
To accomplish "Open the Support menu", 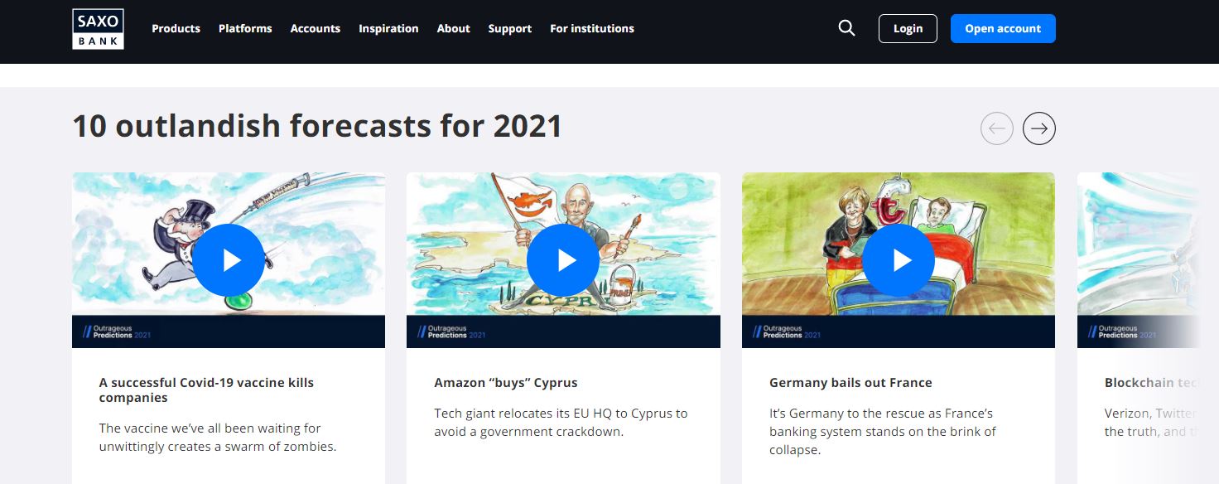I will tap(510, 28).
